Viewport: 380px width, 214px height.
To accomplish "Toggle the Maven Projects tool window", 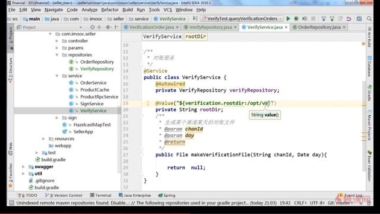I will [x=369, y=125].
